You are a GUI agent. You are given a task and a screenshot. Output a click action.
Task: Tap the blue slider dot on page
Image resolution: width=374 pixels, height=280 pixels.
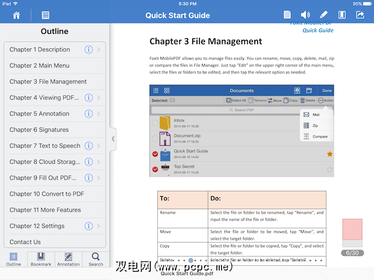coord(191,260)
